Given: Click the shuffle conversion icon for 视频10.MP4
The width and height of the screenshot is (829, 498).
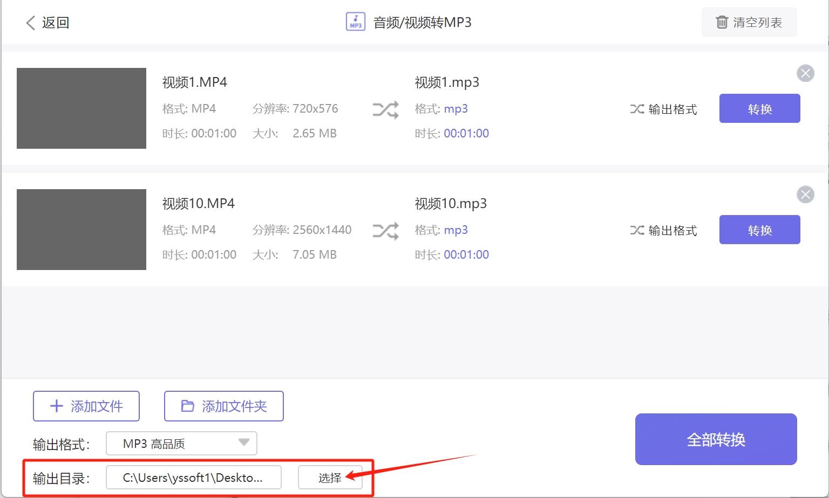Looking at the screenshot, I should (x=384, y=230).
